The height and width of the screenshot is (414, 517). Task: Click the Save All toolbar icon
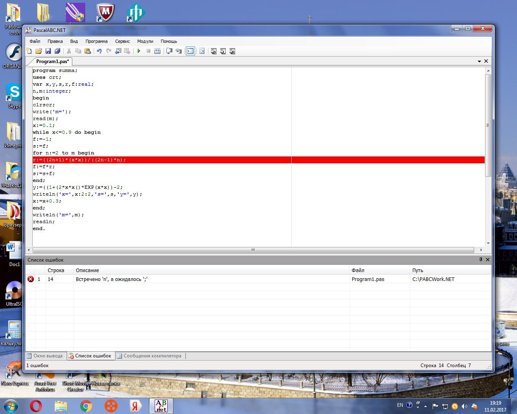click(x=57, y=51)
